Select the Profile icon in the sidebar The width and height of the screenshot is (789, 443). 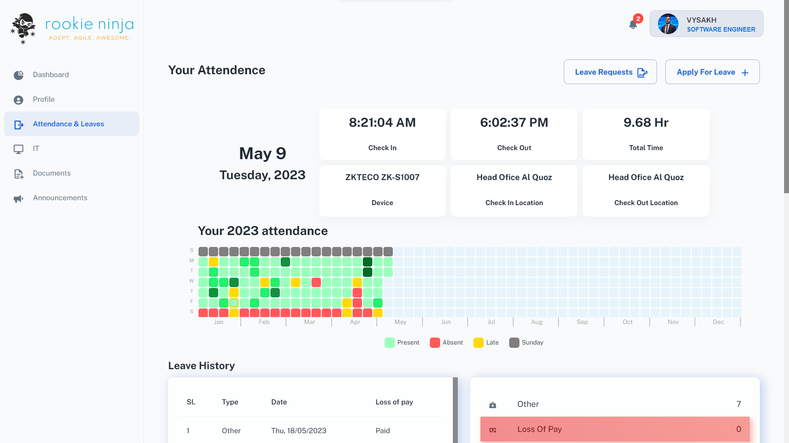pyautogui.click(x=18, y=99)
